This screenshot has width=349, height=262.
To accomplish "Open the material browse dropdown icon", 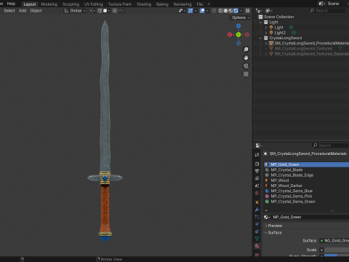I will (x=267, y=217).
